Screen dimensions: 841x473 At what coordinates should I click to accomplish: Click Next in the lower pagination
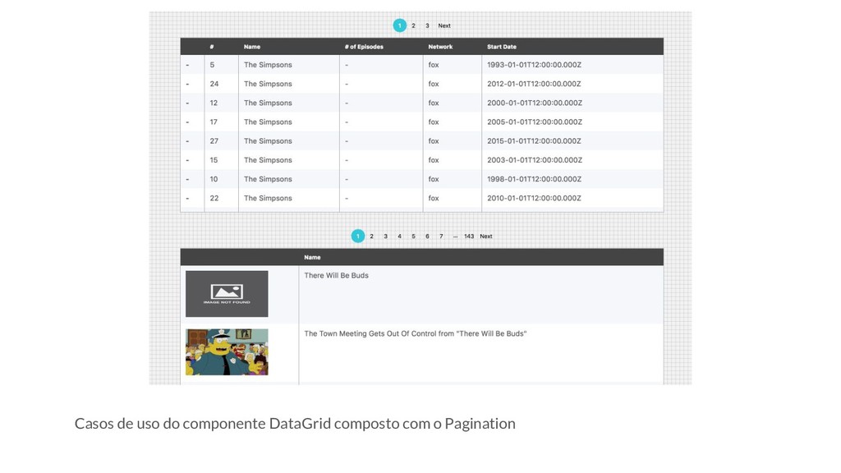(486, 236)
